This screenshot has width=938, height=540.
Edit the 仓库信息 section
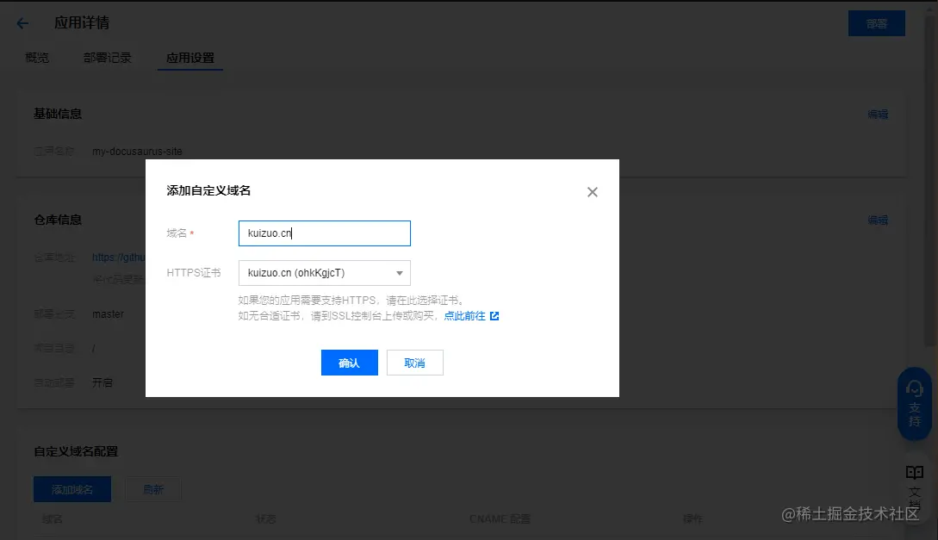[878, 220]
